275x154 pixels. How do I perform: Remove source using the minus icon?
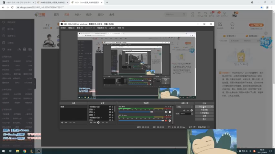95,123
